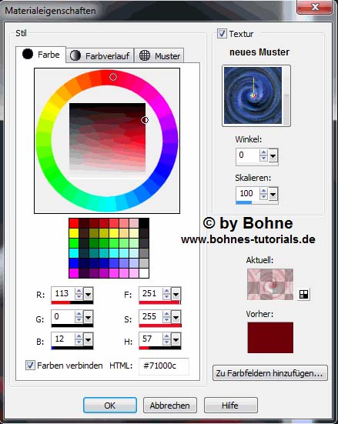The width and height of the screenshot is (338, 424).
Task: Pick pure yellow swatch in palette grid
Action: pyautogui.click(x=74, y=233)
